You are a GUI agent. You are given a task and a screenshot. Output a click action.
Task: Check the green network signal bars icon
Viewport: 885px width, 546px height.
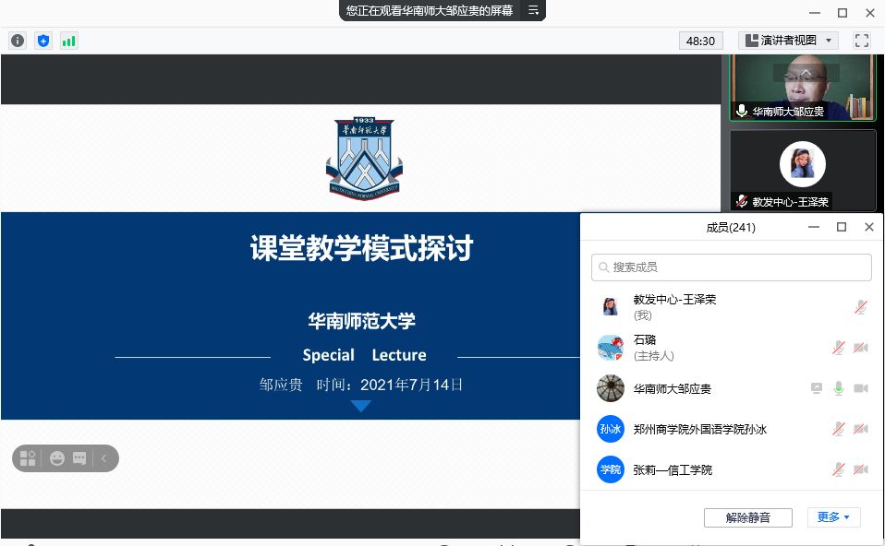(x=69, y=41)
